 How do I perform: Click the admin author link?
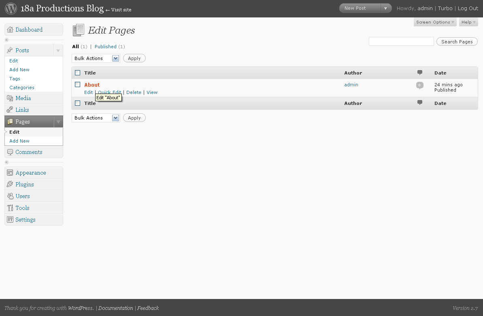tap(351, 85)
